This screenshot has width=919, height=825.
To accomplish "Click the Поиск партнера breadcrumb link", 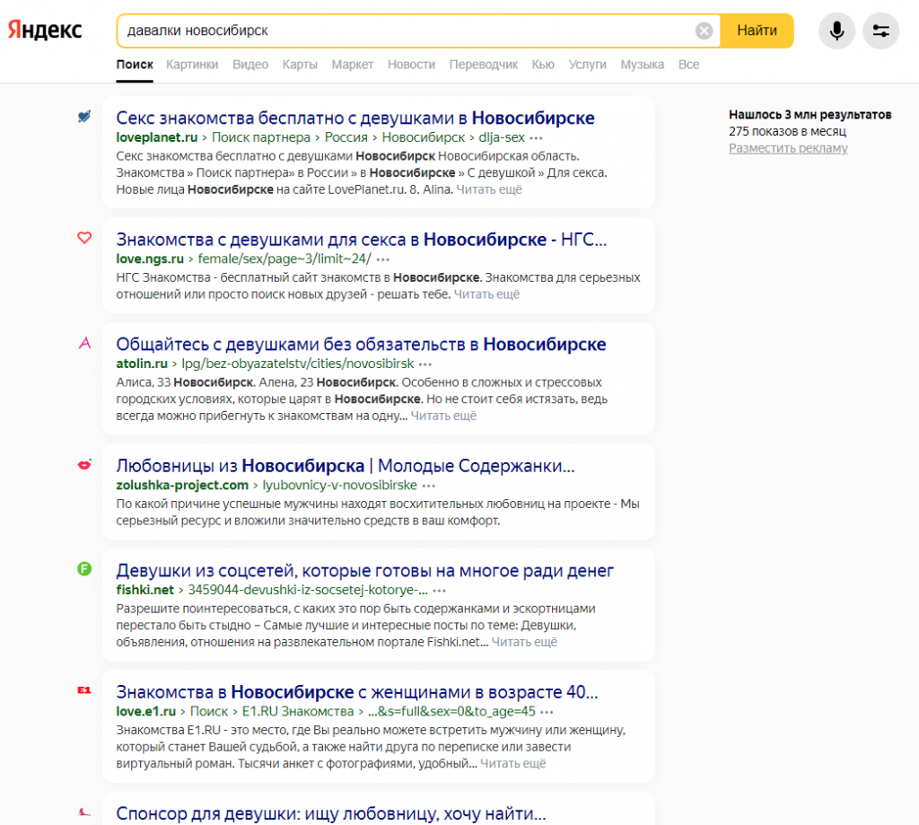I will 261,137.
